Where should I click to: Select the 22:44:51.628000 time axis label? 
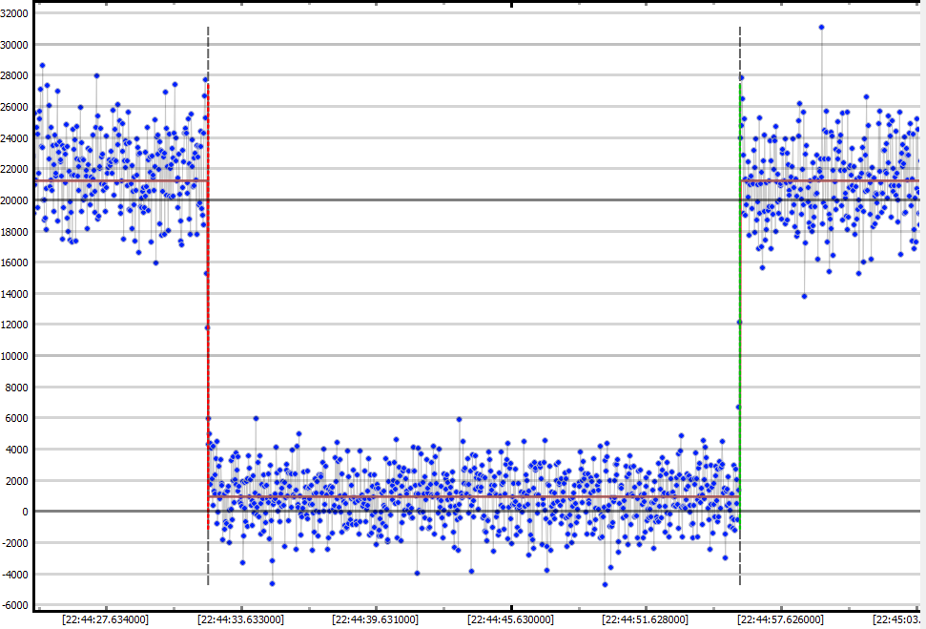646,619
